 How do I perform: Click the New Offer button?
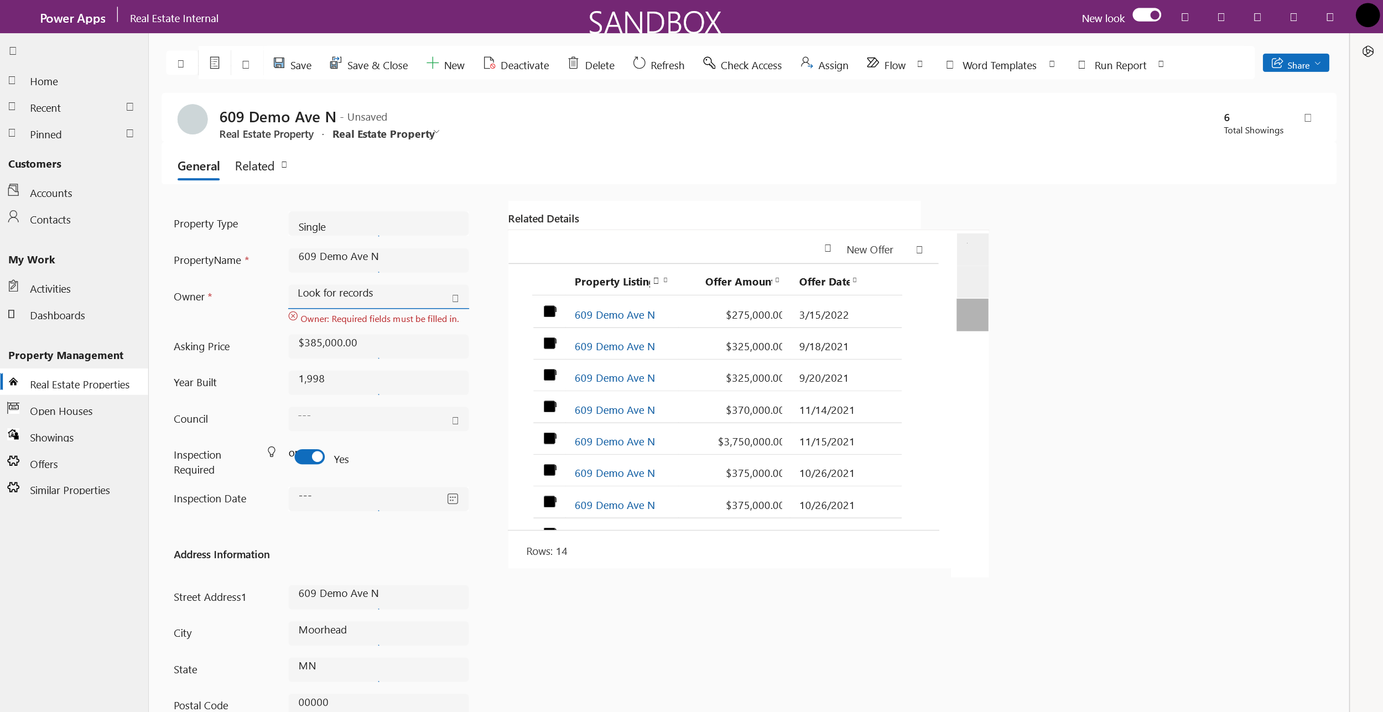[859, 250]
